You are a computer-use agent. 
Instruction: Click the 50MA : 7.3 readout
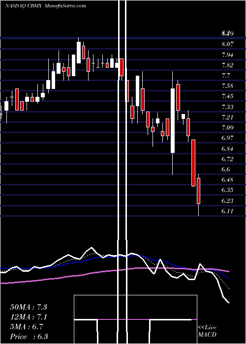tap(29, 307)
